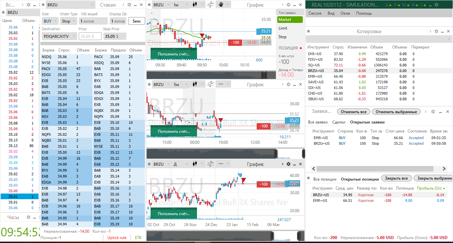Open the Вид menu
This screenshot has height=243, width=453.
(x=331, y=13)
